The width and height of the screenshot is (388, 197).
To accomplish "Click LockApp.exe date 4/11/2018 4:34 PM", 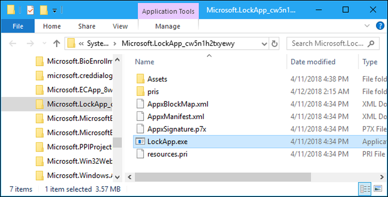I will [319, 142].
